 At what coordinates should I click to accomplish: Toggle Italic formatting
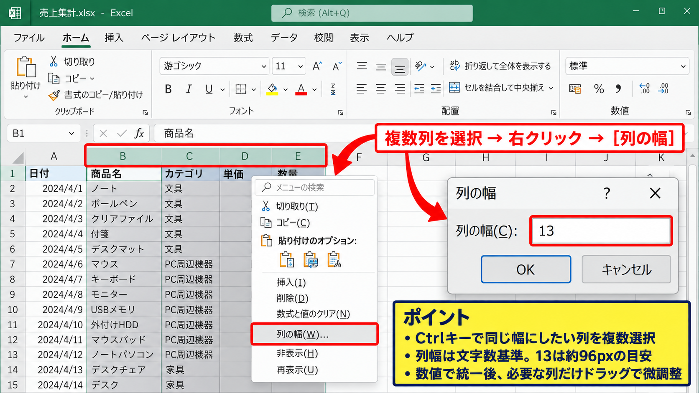coord(189,89)
